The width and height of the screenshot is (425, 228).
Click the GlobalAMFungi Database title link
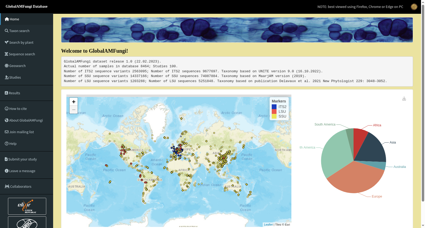[27, 6]
